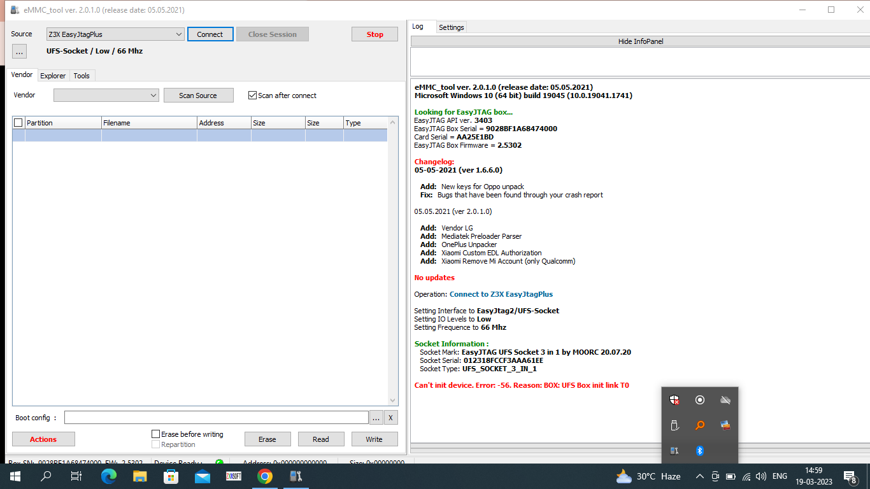Open the Windows Start menu
Viewport: 870px width, 489px height.
15,476
